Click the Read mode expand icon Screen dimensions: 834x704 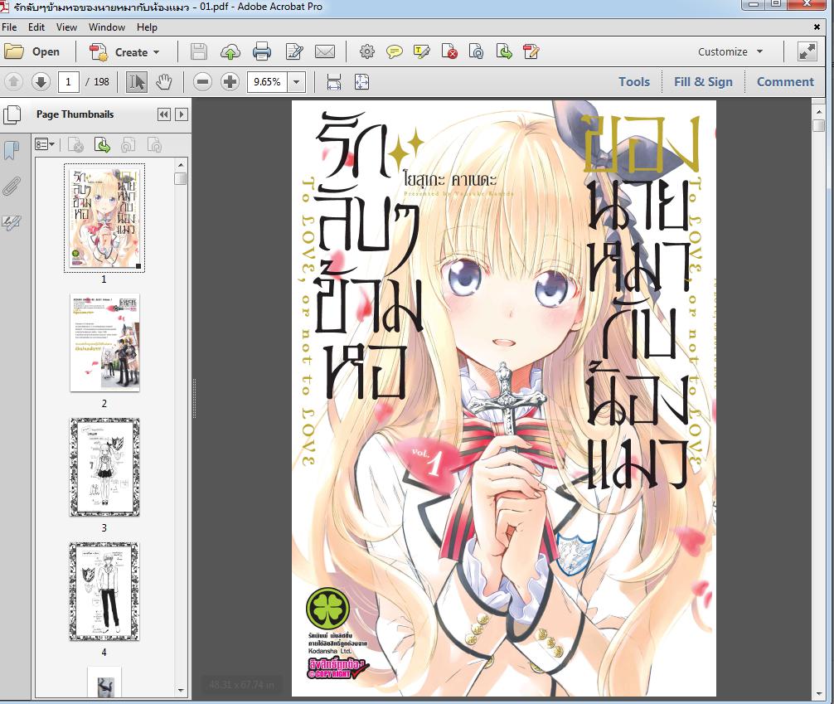(807, 51)
